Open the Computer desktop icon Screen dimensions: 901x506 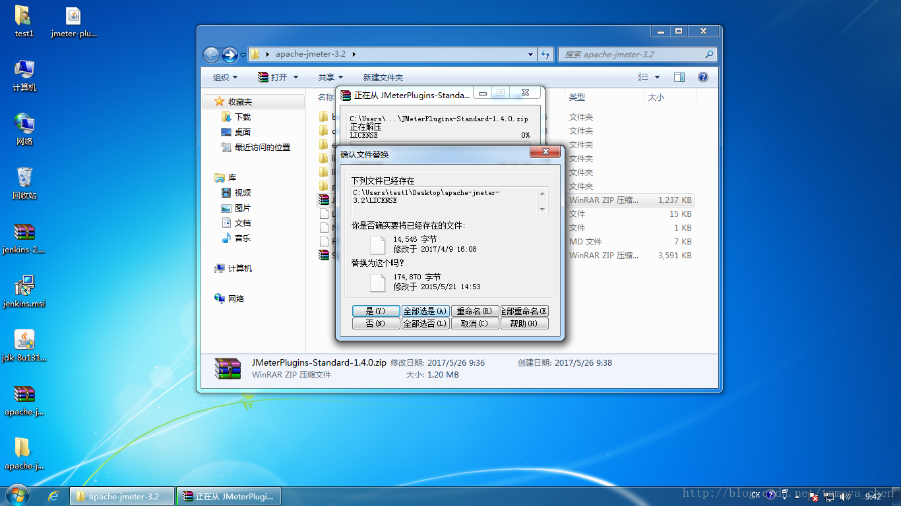coord(24,76)
